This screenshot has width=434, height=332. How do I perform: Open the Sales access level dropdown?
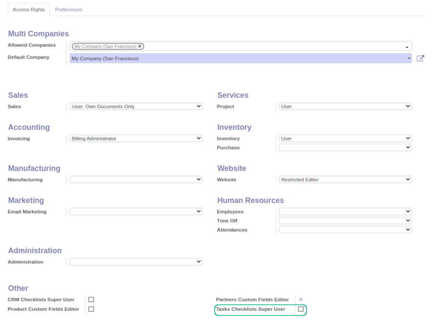click(x=136, y=106)
